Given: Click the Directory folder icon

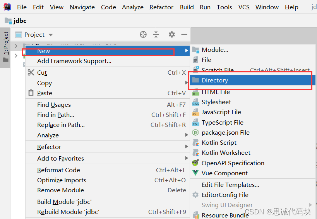Looking at the screenshot, I should point(195,80).
